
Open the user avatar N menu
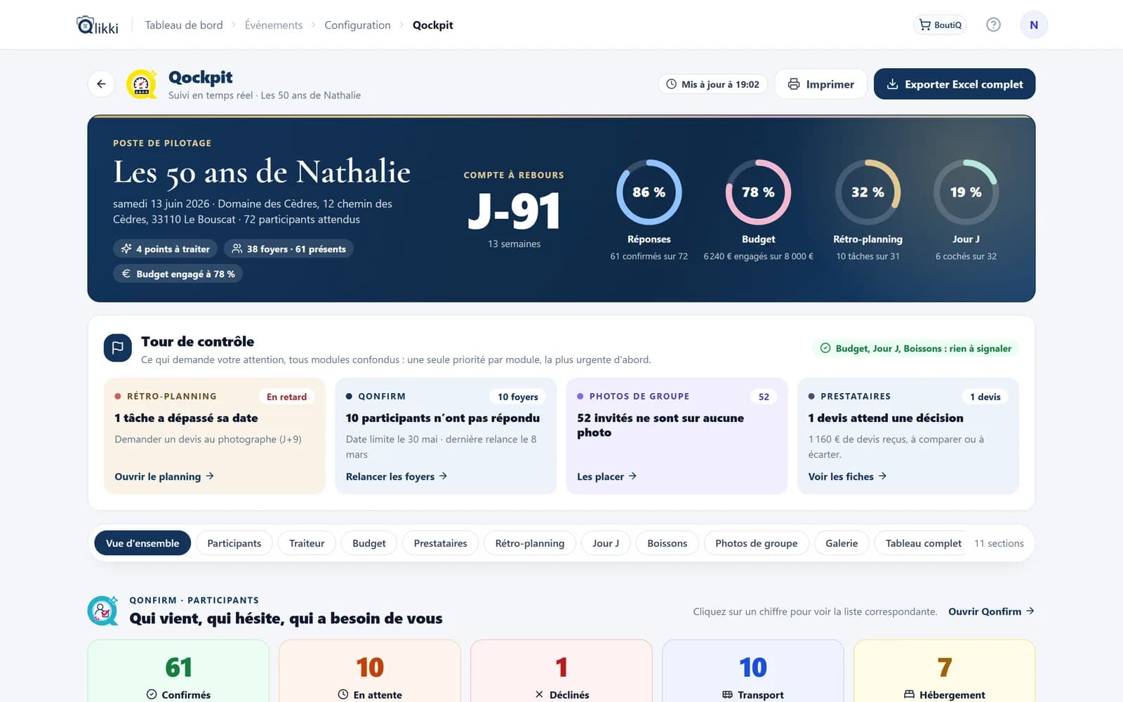coord(1034,25)
